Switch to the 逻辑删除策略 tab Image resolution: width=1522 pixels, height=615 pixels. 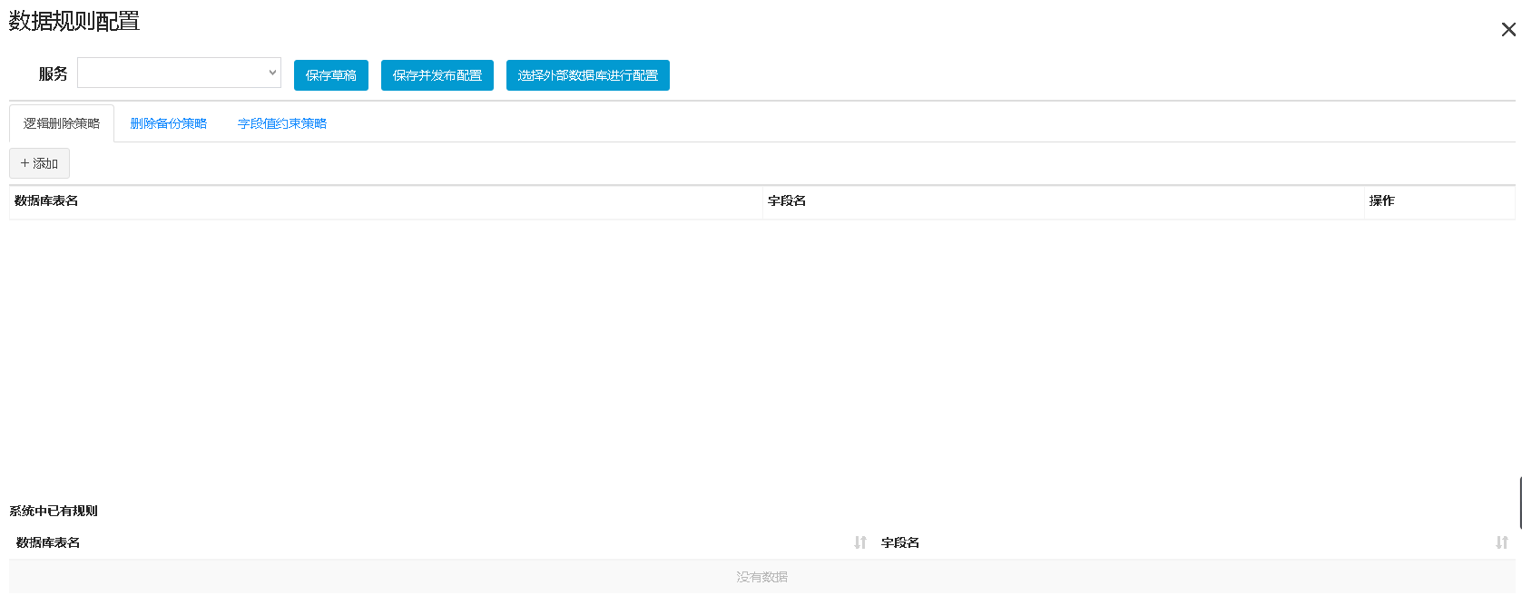coord(62,123)
